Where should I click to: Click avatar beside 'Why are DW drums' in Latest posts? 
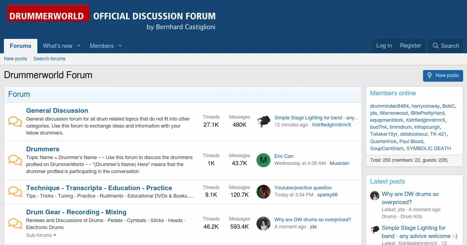(x=375, y=195)
